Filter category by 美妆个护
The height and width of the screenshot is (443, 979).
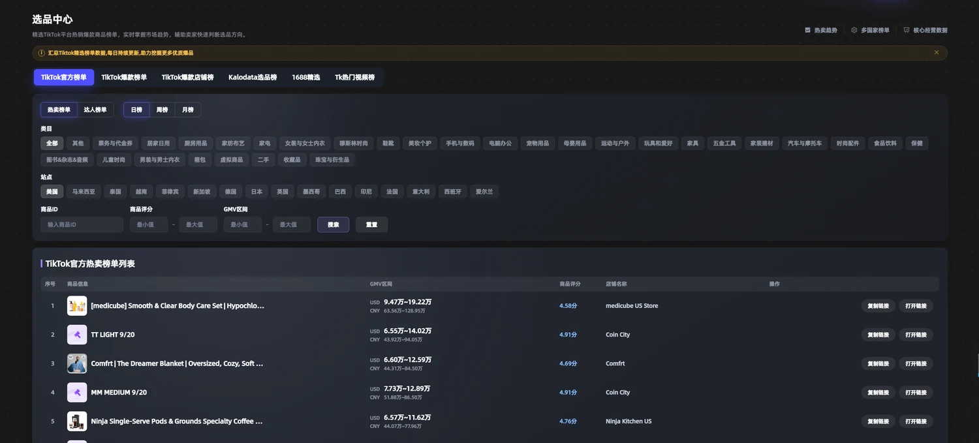(x=420, y=144)
